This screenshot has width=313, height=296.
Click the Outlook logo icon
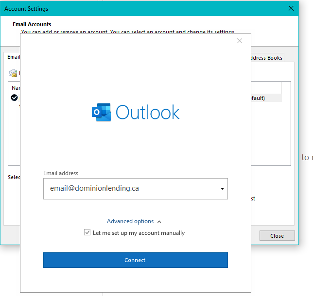point(102,112)
